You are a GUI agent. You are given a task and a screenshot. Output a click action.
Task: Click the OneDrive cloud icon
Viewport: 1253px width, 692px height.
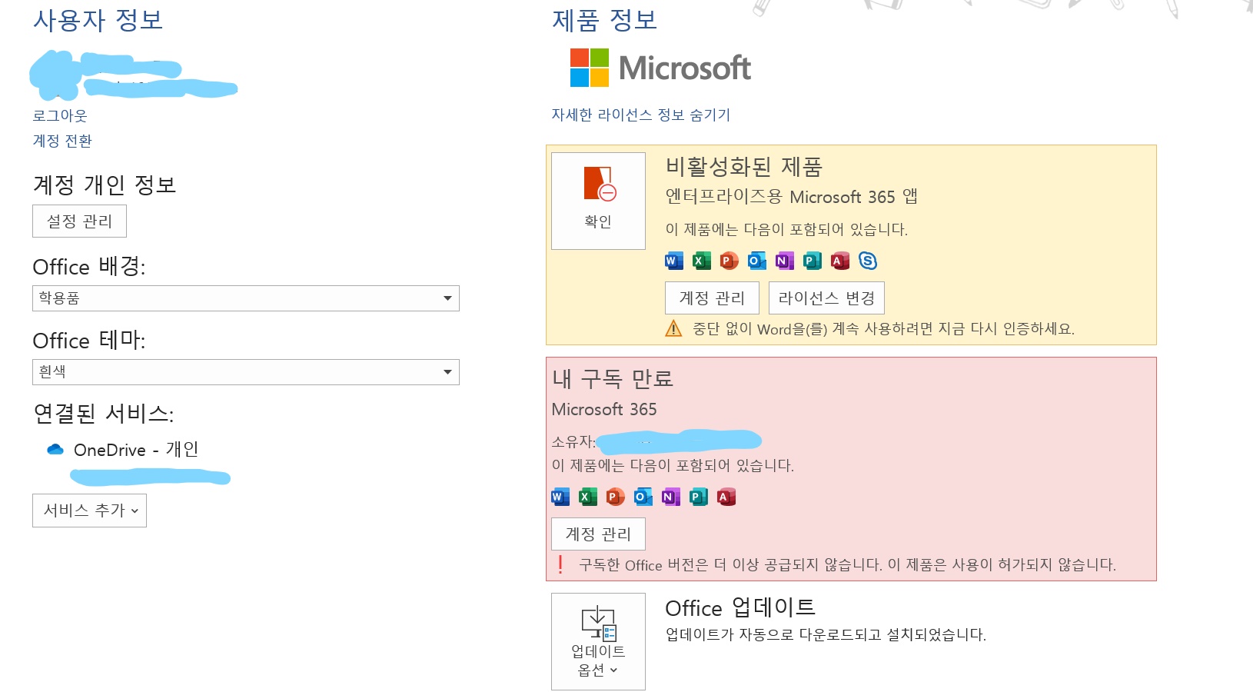[x=55, y=450]
